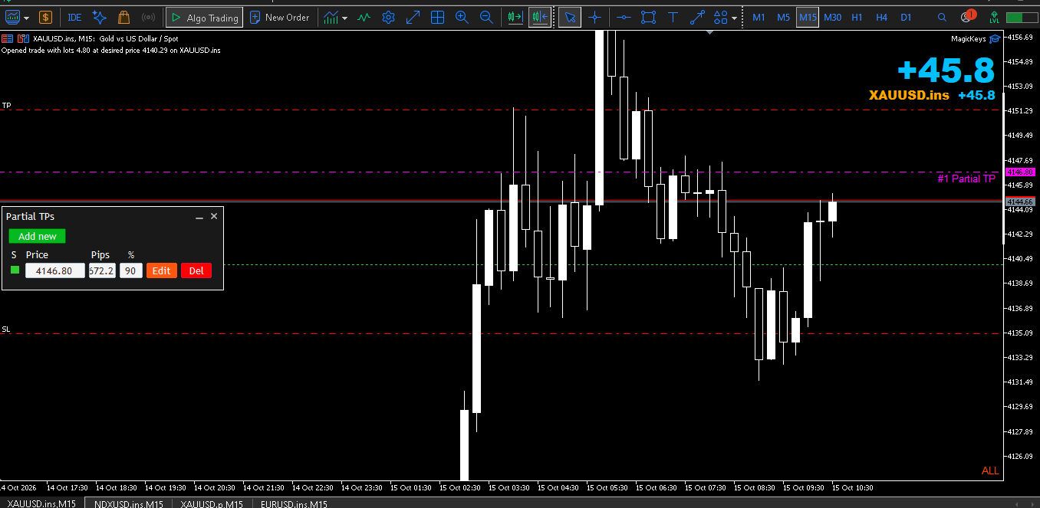Viewport: 1040px width, 508px height.
Task: Click the New Order button
Action: [280, 17]
